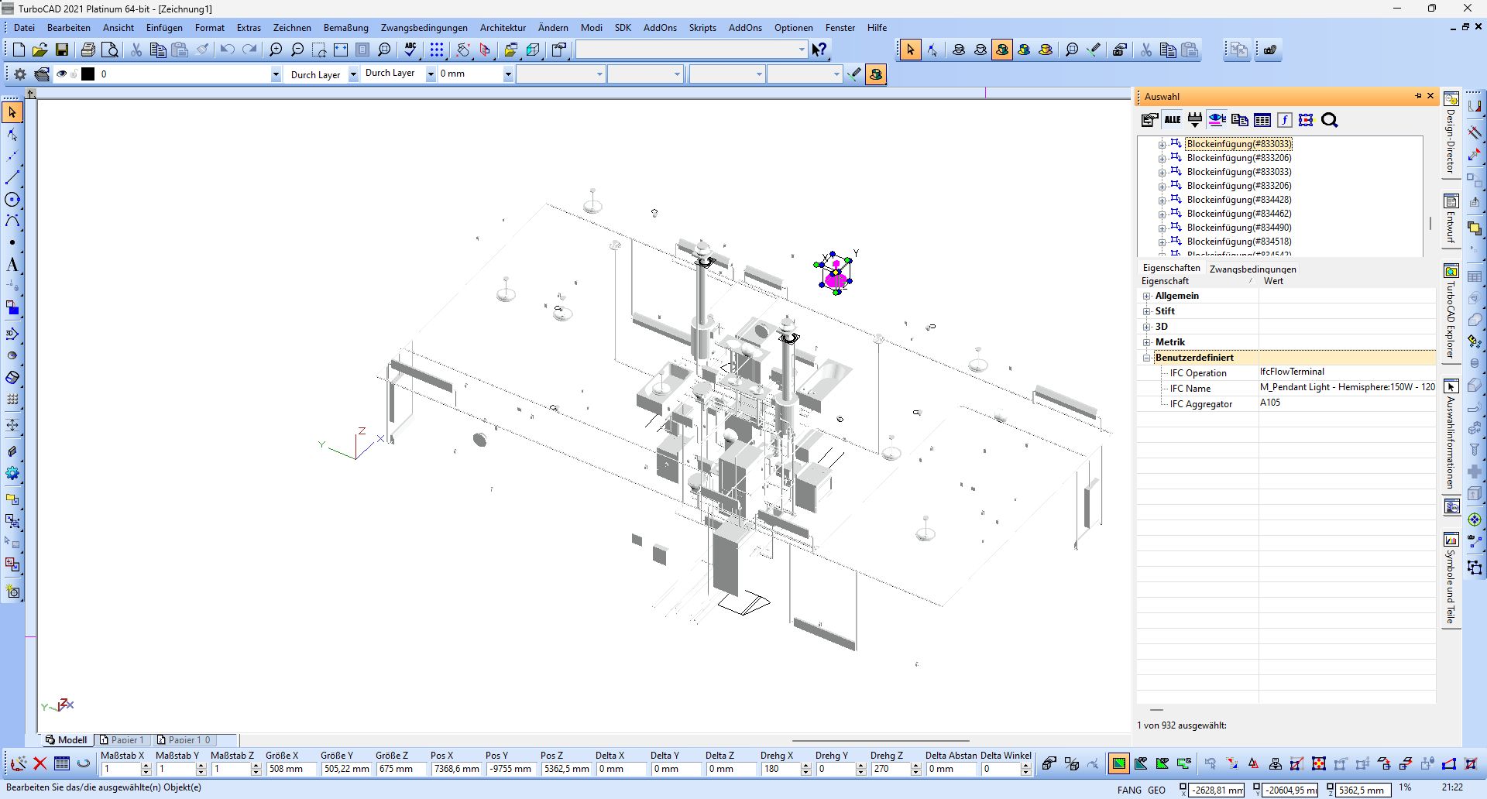This screenshot has width=1487, height=799.
Task: Toggle the highlighted draft render teapot button
Action: coord(1002,50)
